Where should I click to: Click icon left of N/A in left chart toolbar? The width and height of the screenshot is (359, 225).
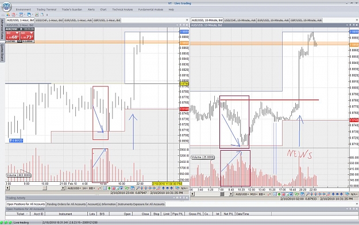coord(177,188)
